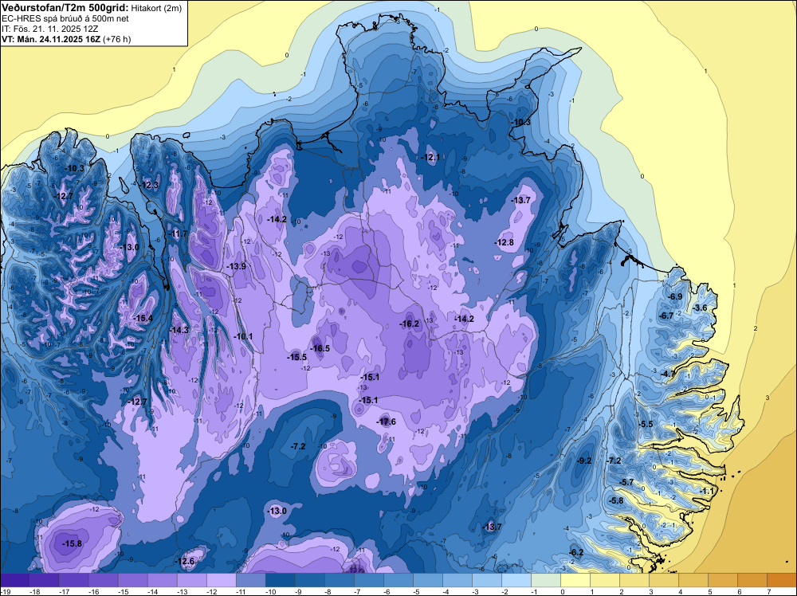Select the -3.6 coastal temperature label
Screen dimensions: 797x596
coord(701,308)
